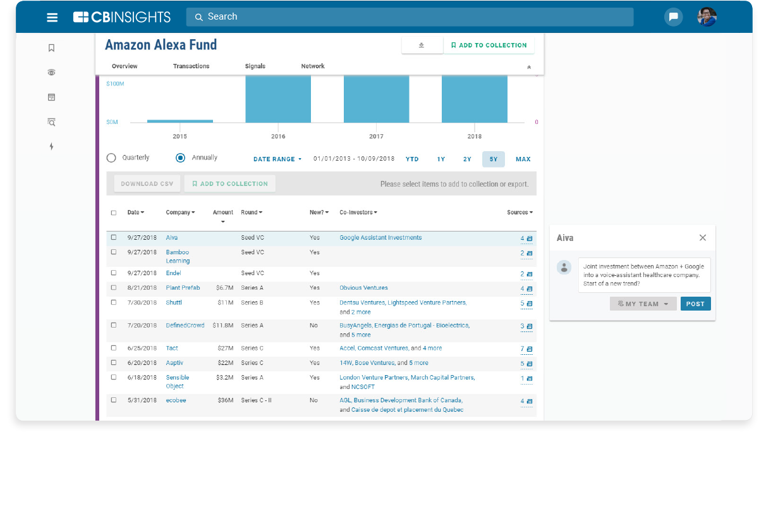Open the Google Assistant Investments link
This screenshot has height=513, width=766.
point(380,238)
